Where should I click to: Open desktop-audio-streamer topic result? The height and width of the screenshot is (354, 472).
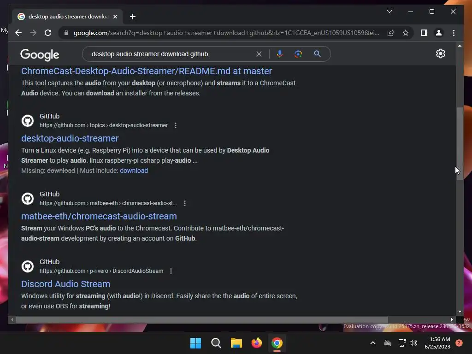tap(70, 138)
